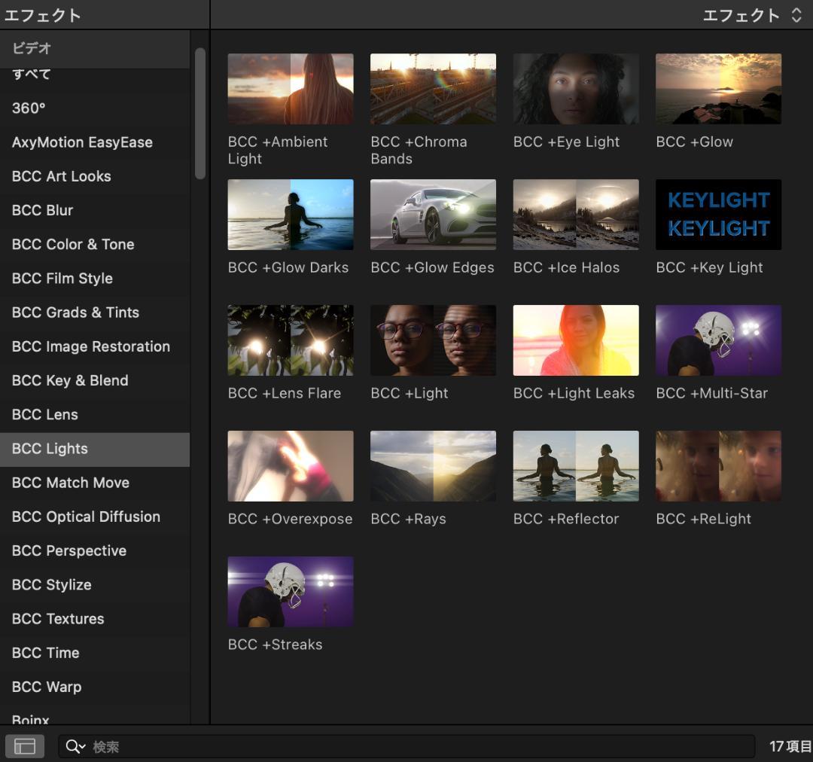Pick the BCC +Multi-Star effect icon
Image resolution: width=813 pixels, height=762 pixels.
click(x=718, y=340)
